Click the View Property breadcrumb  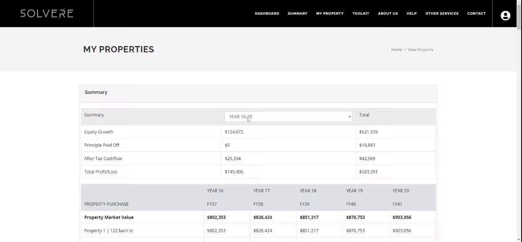420,50
